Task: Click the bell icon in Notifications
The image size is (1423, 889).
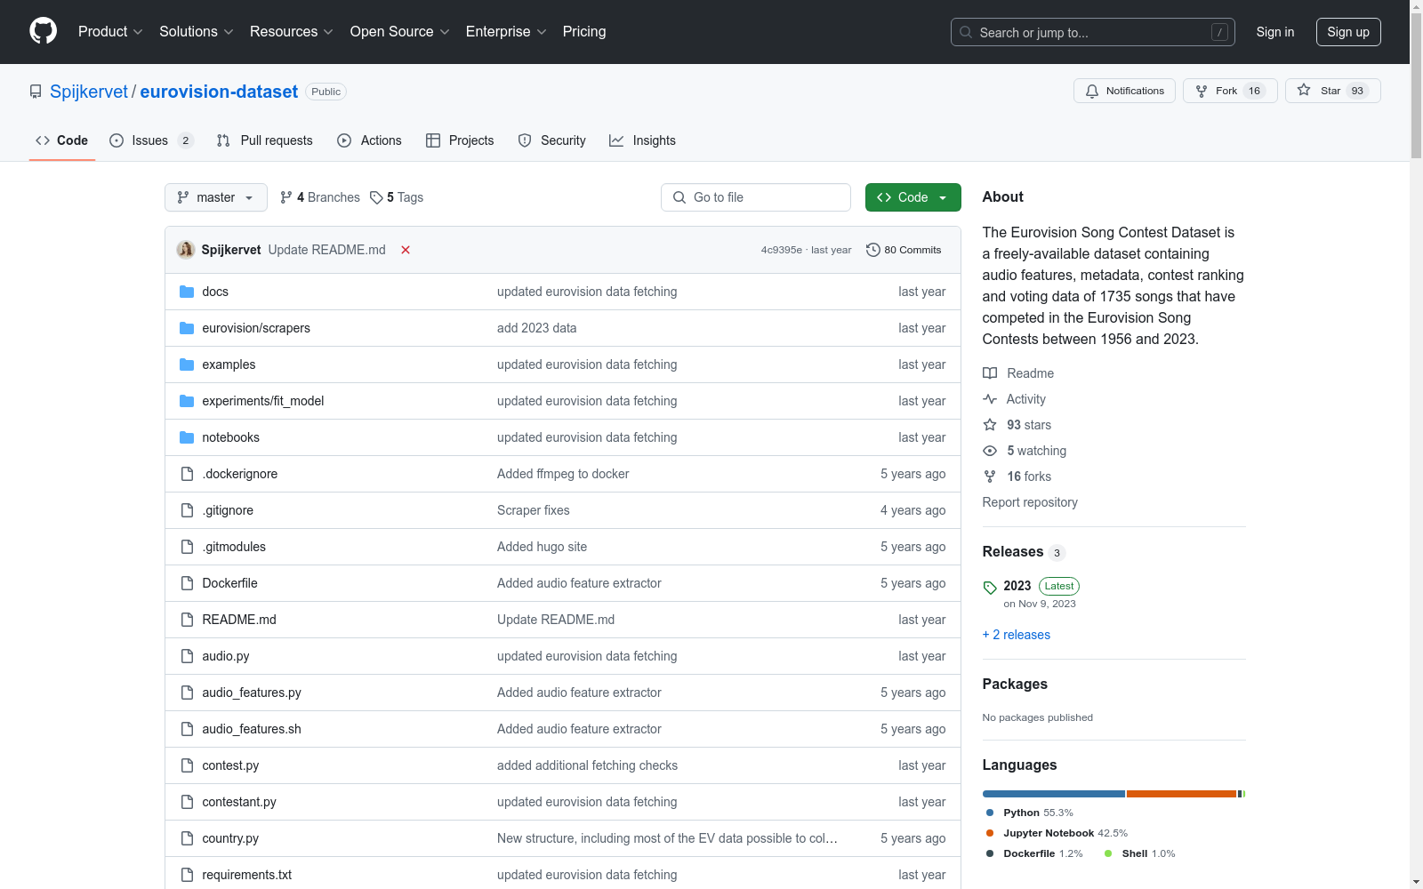Action: (x=1092, y=91)
